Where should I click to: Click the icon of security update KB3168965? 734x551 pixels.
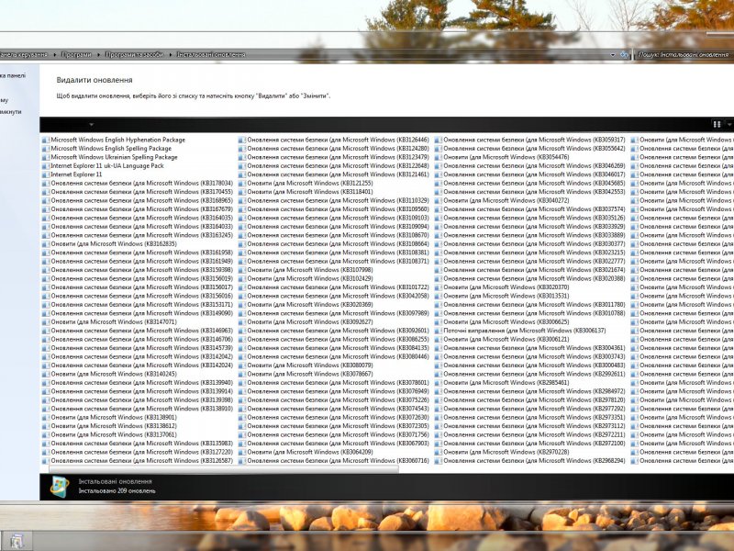(46, 200)
